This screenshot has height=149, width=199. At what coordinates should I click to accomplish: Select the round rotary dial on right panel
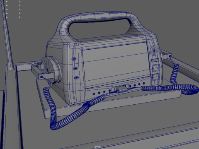154,50
